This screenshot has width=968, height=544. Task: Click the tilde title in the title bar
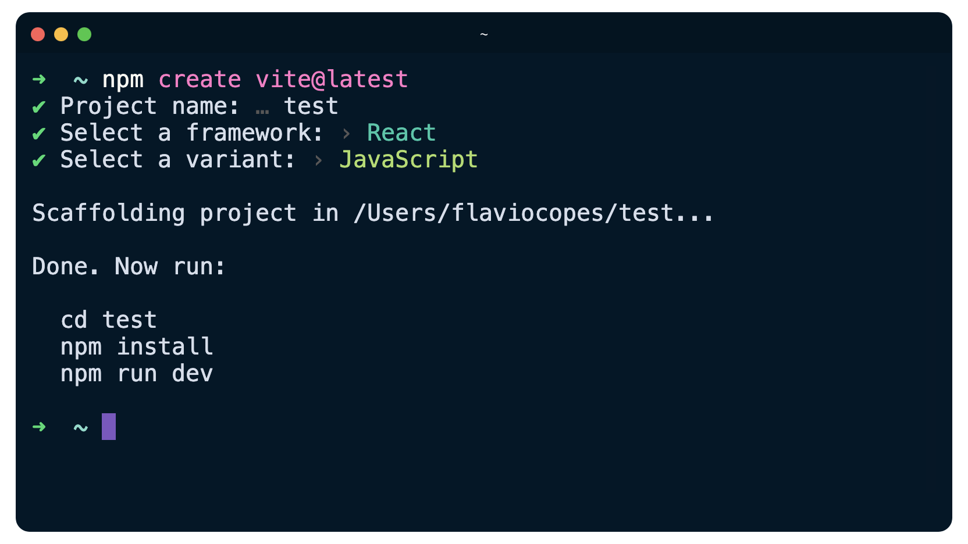483,35
